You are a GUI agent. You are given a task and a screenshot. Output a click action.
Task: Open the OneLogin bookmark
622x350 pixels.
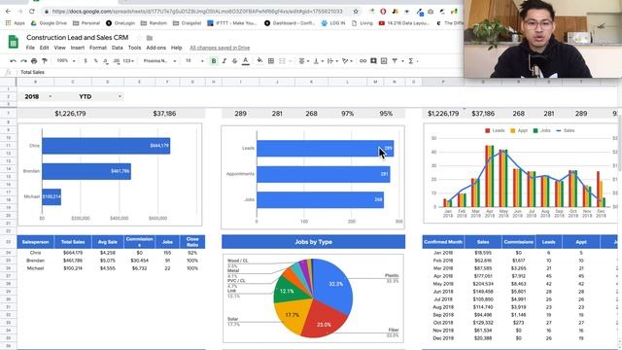coord(121,23)
